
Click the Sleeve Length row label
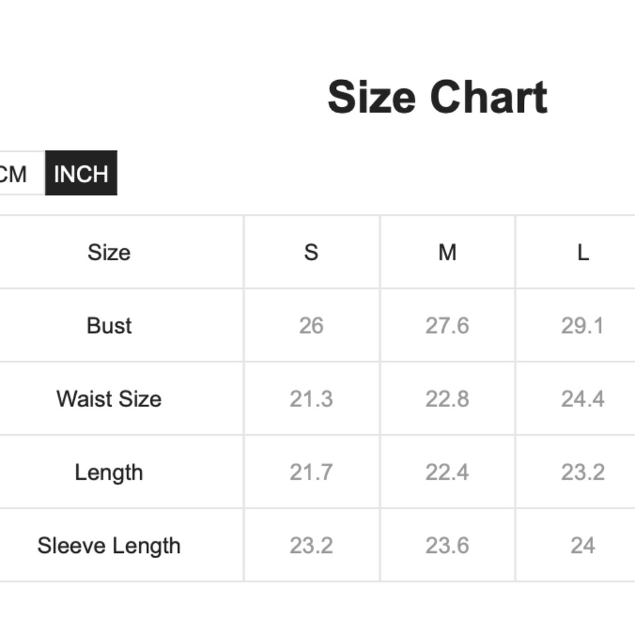[109, 545]
